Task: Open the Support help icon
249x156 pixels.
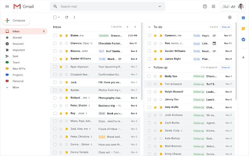Action: 205,7
